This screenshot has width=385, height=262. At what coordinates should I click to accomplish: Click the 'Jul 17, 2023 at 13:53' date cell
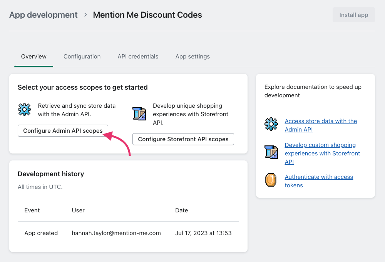pyautogui.click(x=203, y=233)
